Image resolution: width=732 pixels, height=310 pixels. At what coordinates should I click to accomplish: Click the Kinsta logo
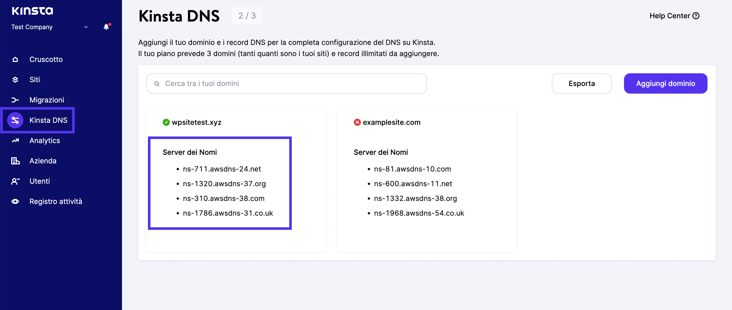tap(32, 11)
